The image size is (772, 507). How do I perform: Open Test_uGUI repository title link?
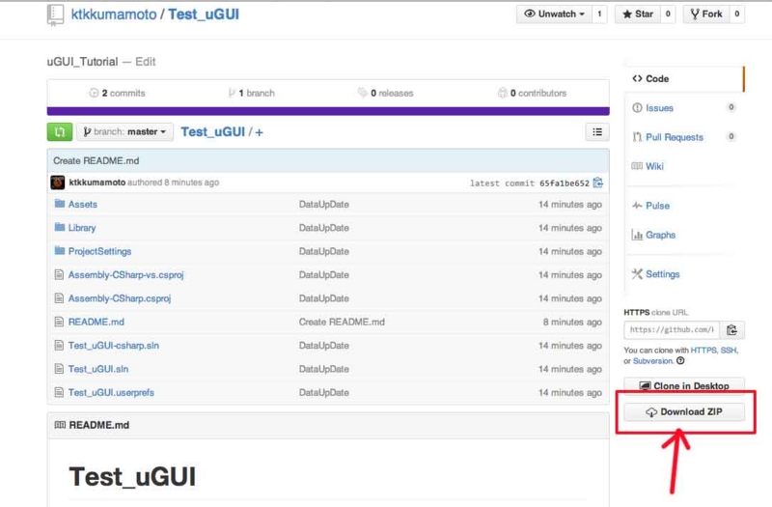coord(204,14)
